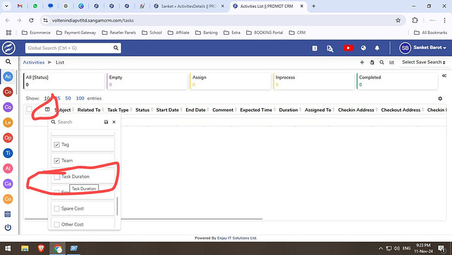Select the Inprocess status tab
Screen dimensions: 452x255
[x=314, y=81]
